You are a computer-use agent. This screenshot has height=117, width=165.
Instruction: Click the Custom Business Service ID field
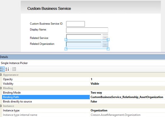[x=76, y=24]
